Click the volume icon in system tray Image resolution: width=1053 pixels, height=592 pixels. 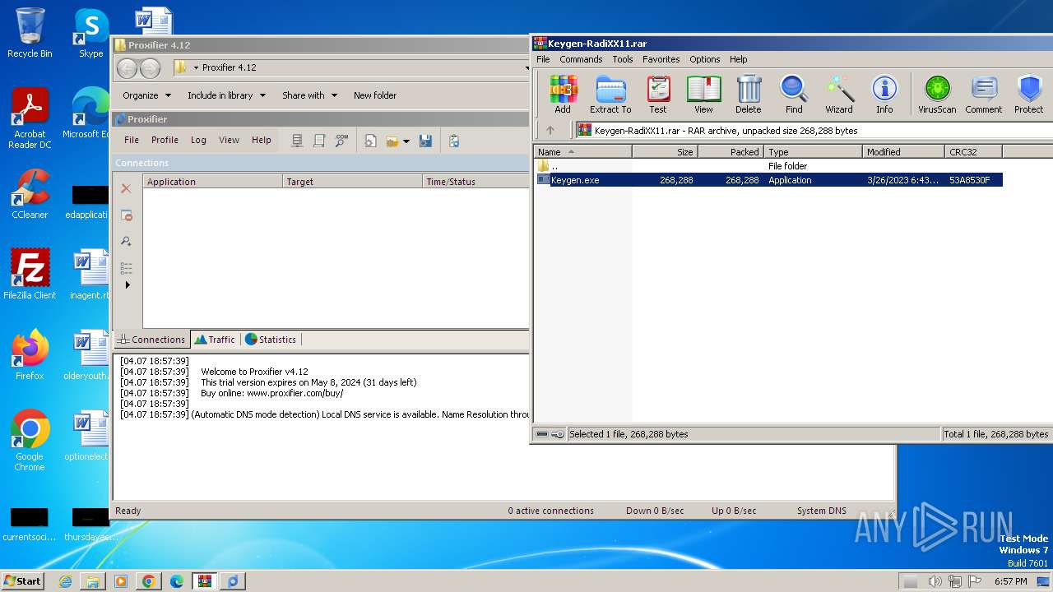pyautogui.click(x=935, y=581)
